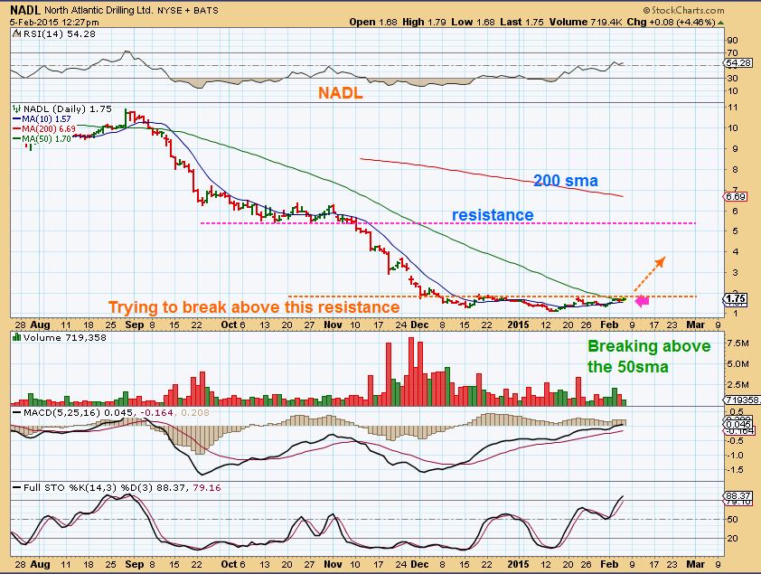Click the MACD(5,25,16) panel label
Screen dimensions: 761x574
61,412
